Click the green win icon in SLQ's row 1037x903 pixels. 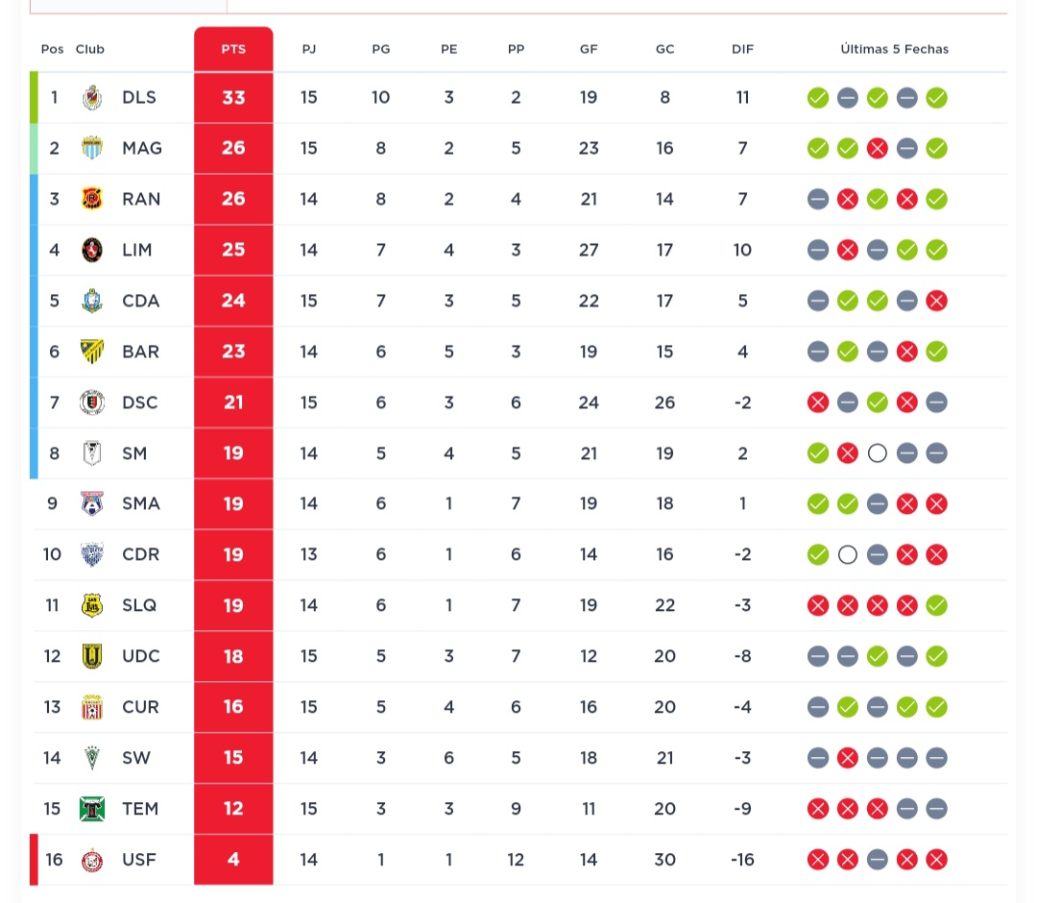pyautogui.click(x=937, y=605)
